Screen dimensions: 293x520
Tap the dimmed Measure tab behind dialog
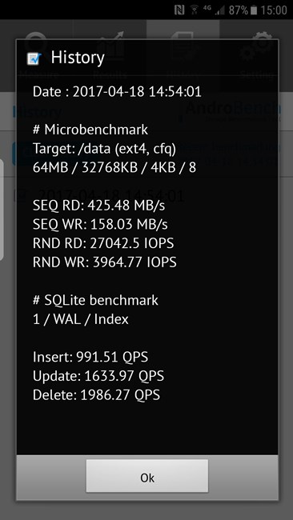click(x=37, y=54)
